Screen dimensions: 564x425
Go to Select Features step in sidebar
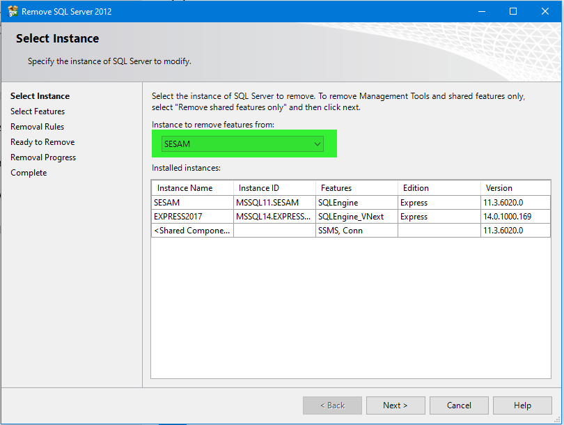click(38, 111)
